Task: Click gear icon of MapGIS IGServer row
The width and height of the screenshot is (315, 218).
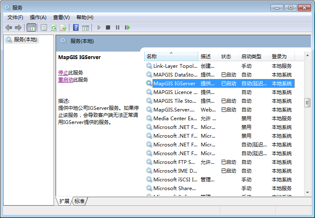Action: click(x=149, y=83)
